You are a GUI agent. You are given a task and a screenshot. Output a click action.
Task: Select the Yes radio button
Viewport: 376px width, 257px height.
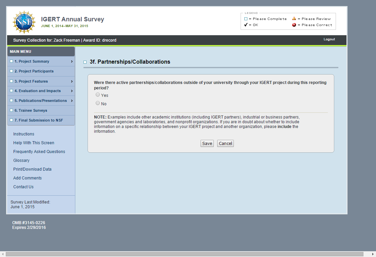tap(98, 95)
